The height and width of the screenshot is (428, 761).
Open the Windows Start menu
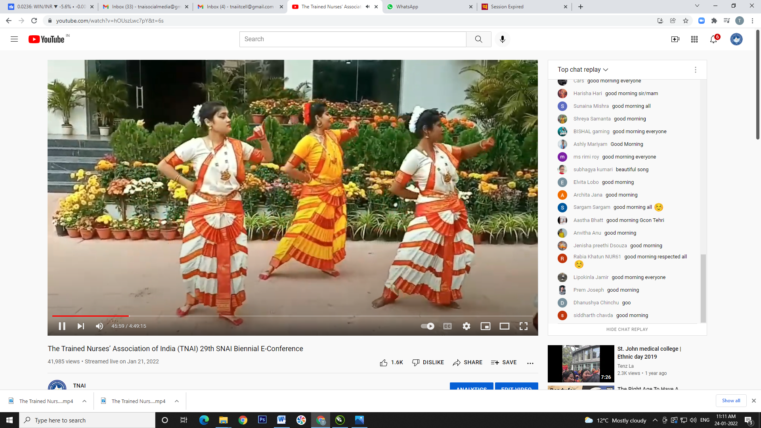coord(10,420)
